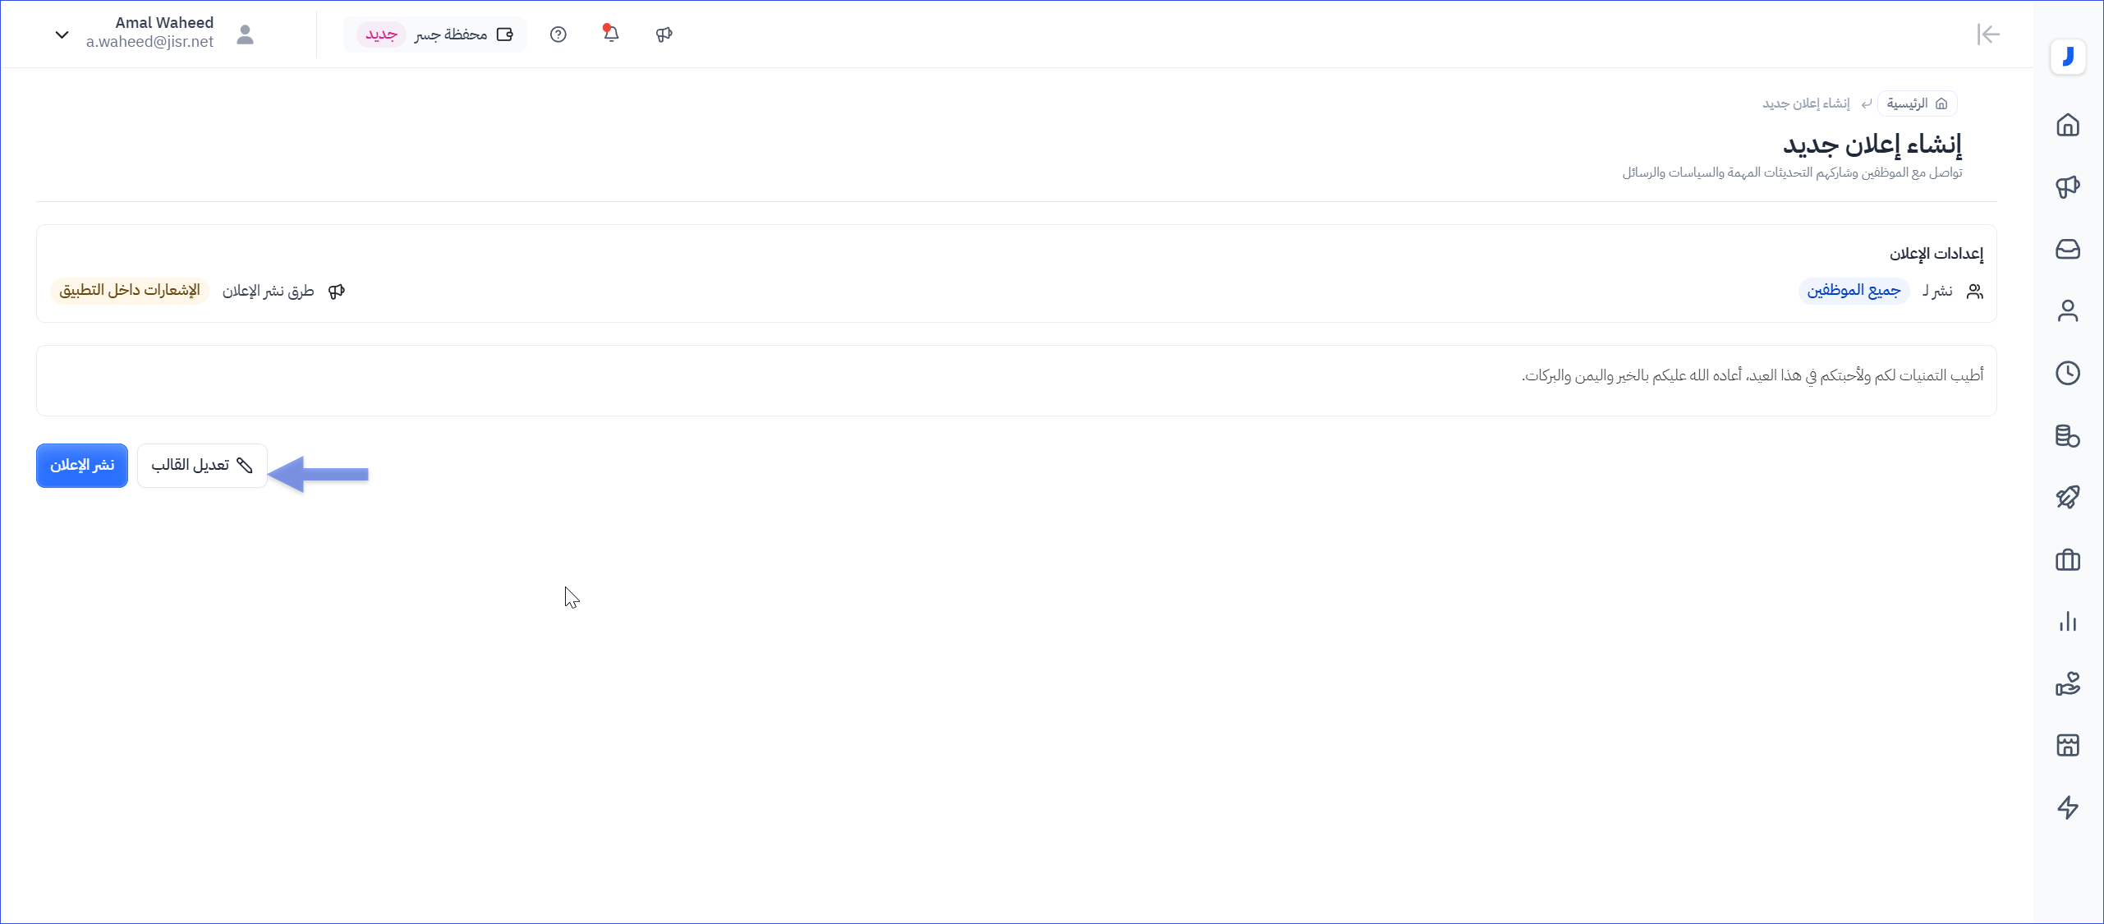Image resolution: width=2104 pixels, height=924 pixels.
Task: Click the تعديل القالب edit template button
Action: (202, 466)
